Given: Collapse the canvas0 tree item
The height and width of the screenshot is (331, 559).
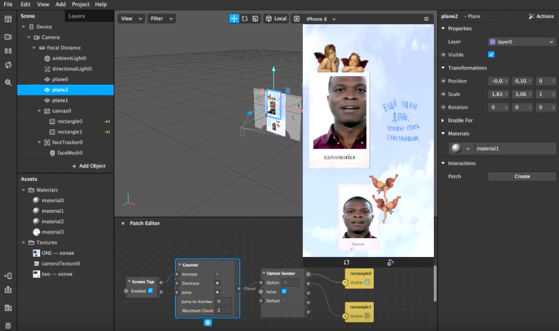Looking at the screenshot, I should [x=39, y=111].
